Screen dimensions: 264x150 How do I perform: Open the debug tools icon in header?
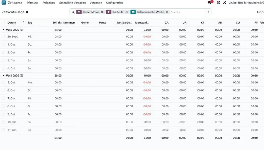pyautogui.click(x=225, y=3)
